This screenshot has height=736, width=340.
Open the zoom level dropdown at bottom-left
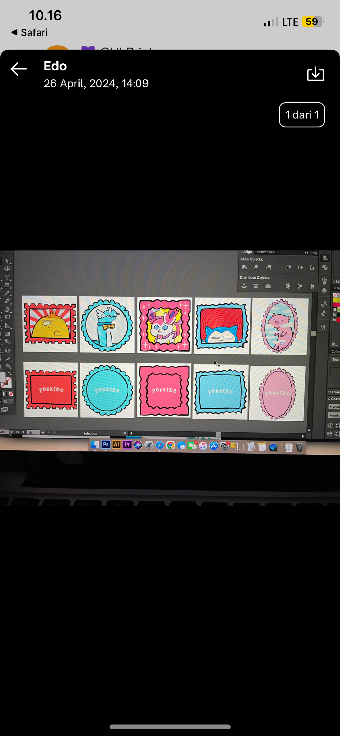tap(11, 432)
